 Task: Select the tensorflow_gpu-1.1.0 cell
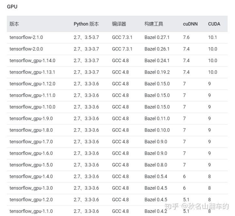coord(31,211)
